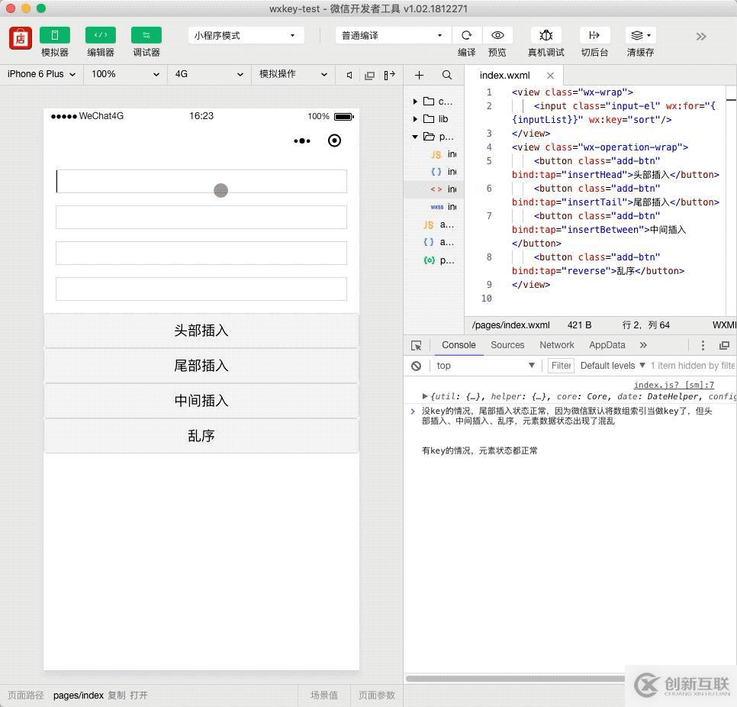The height and width of the screenshot is (707, 737).
Task: Toggle the editor (编辑器) panel
Action: coord(100,35)
